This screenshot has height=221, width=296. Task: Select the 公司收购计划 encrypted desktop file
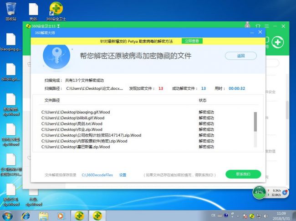[x=11, y=165]
